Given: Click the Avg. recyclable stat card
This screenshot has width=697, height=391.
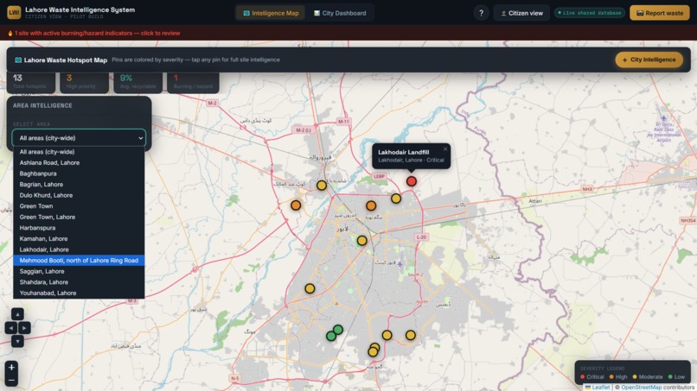Looking at the screenshot, I should click(137, 83).
